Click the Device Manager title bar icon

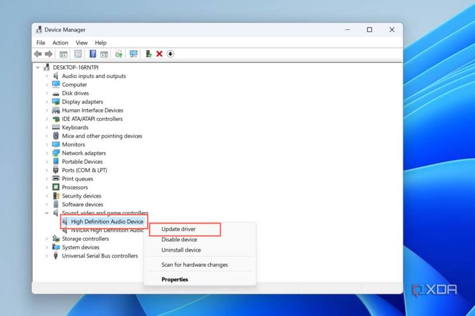point(39,30)
